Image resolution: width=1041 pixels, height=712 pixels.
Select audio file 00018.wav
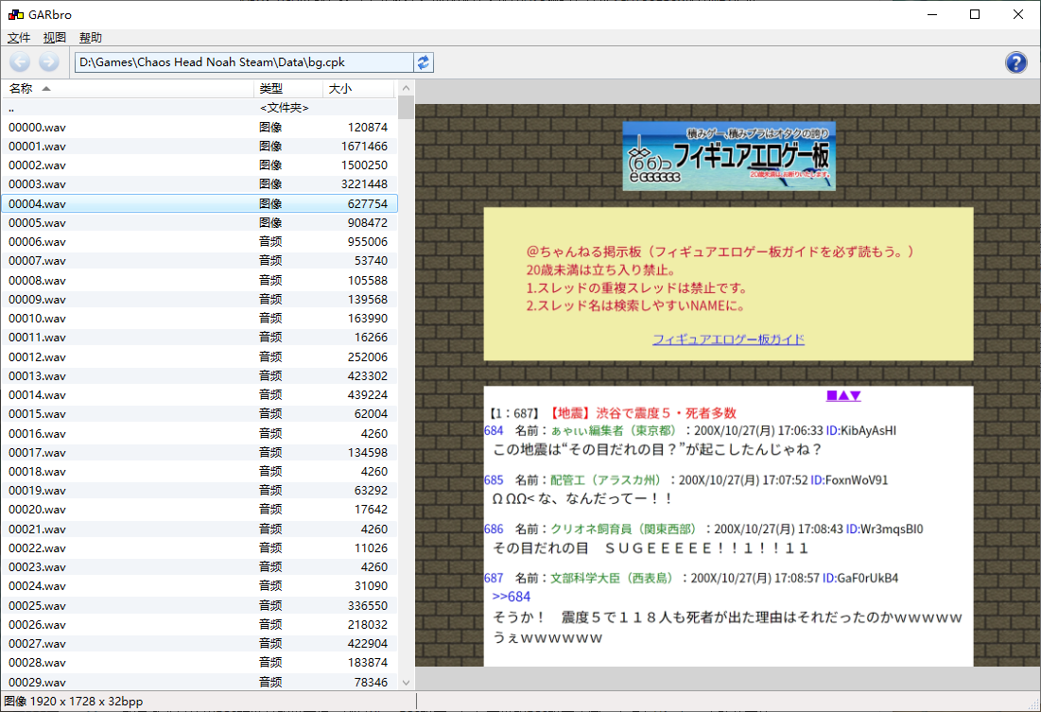[200, 472]
